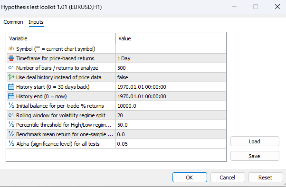Click the calendar icon beside History end
The width and height of the screenshot is (286, 187).
[x=11, y=96]
